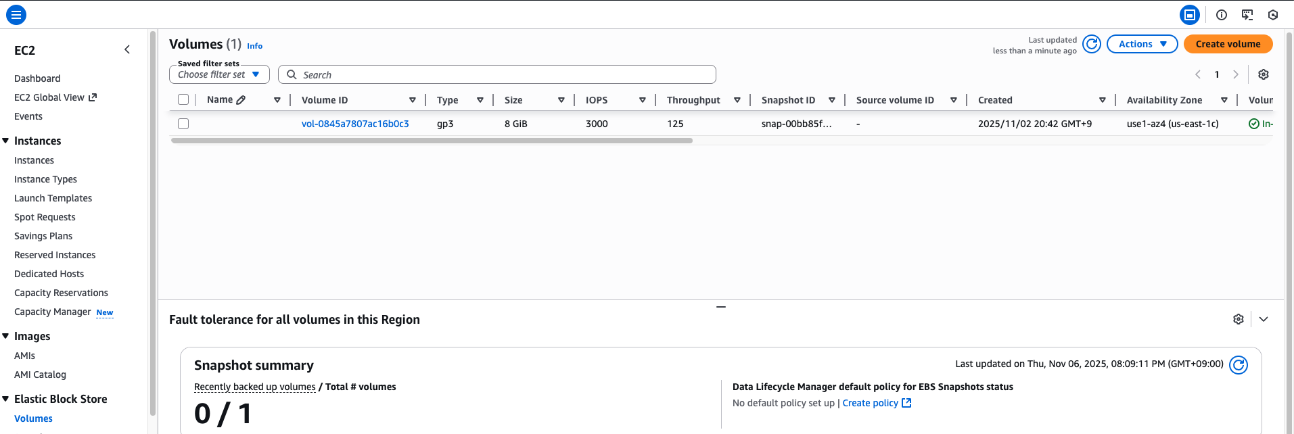This screenshot has width=1294, height=434.
Task: Collapse the Instances sidebar section
Action: [5, 141]
